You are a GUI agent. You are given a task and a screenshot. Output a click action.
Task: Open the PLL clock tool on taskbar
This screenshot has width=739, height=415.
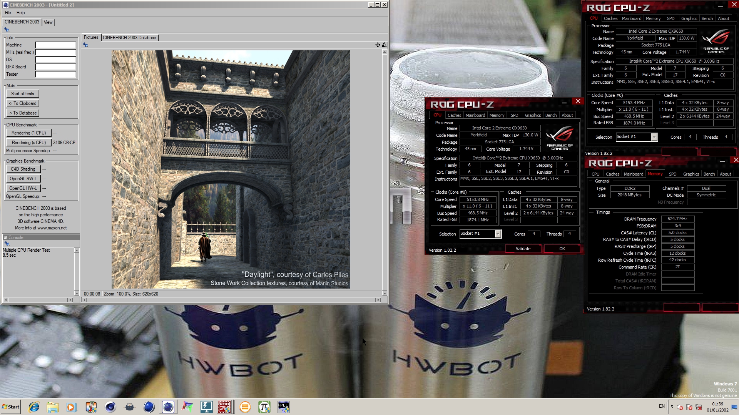click(284, 407)
